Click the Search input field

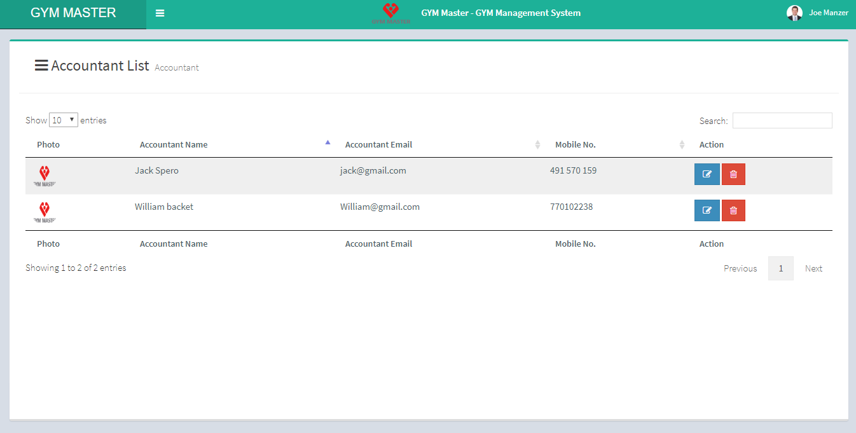[782, 121]
